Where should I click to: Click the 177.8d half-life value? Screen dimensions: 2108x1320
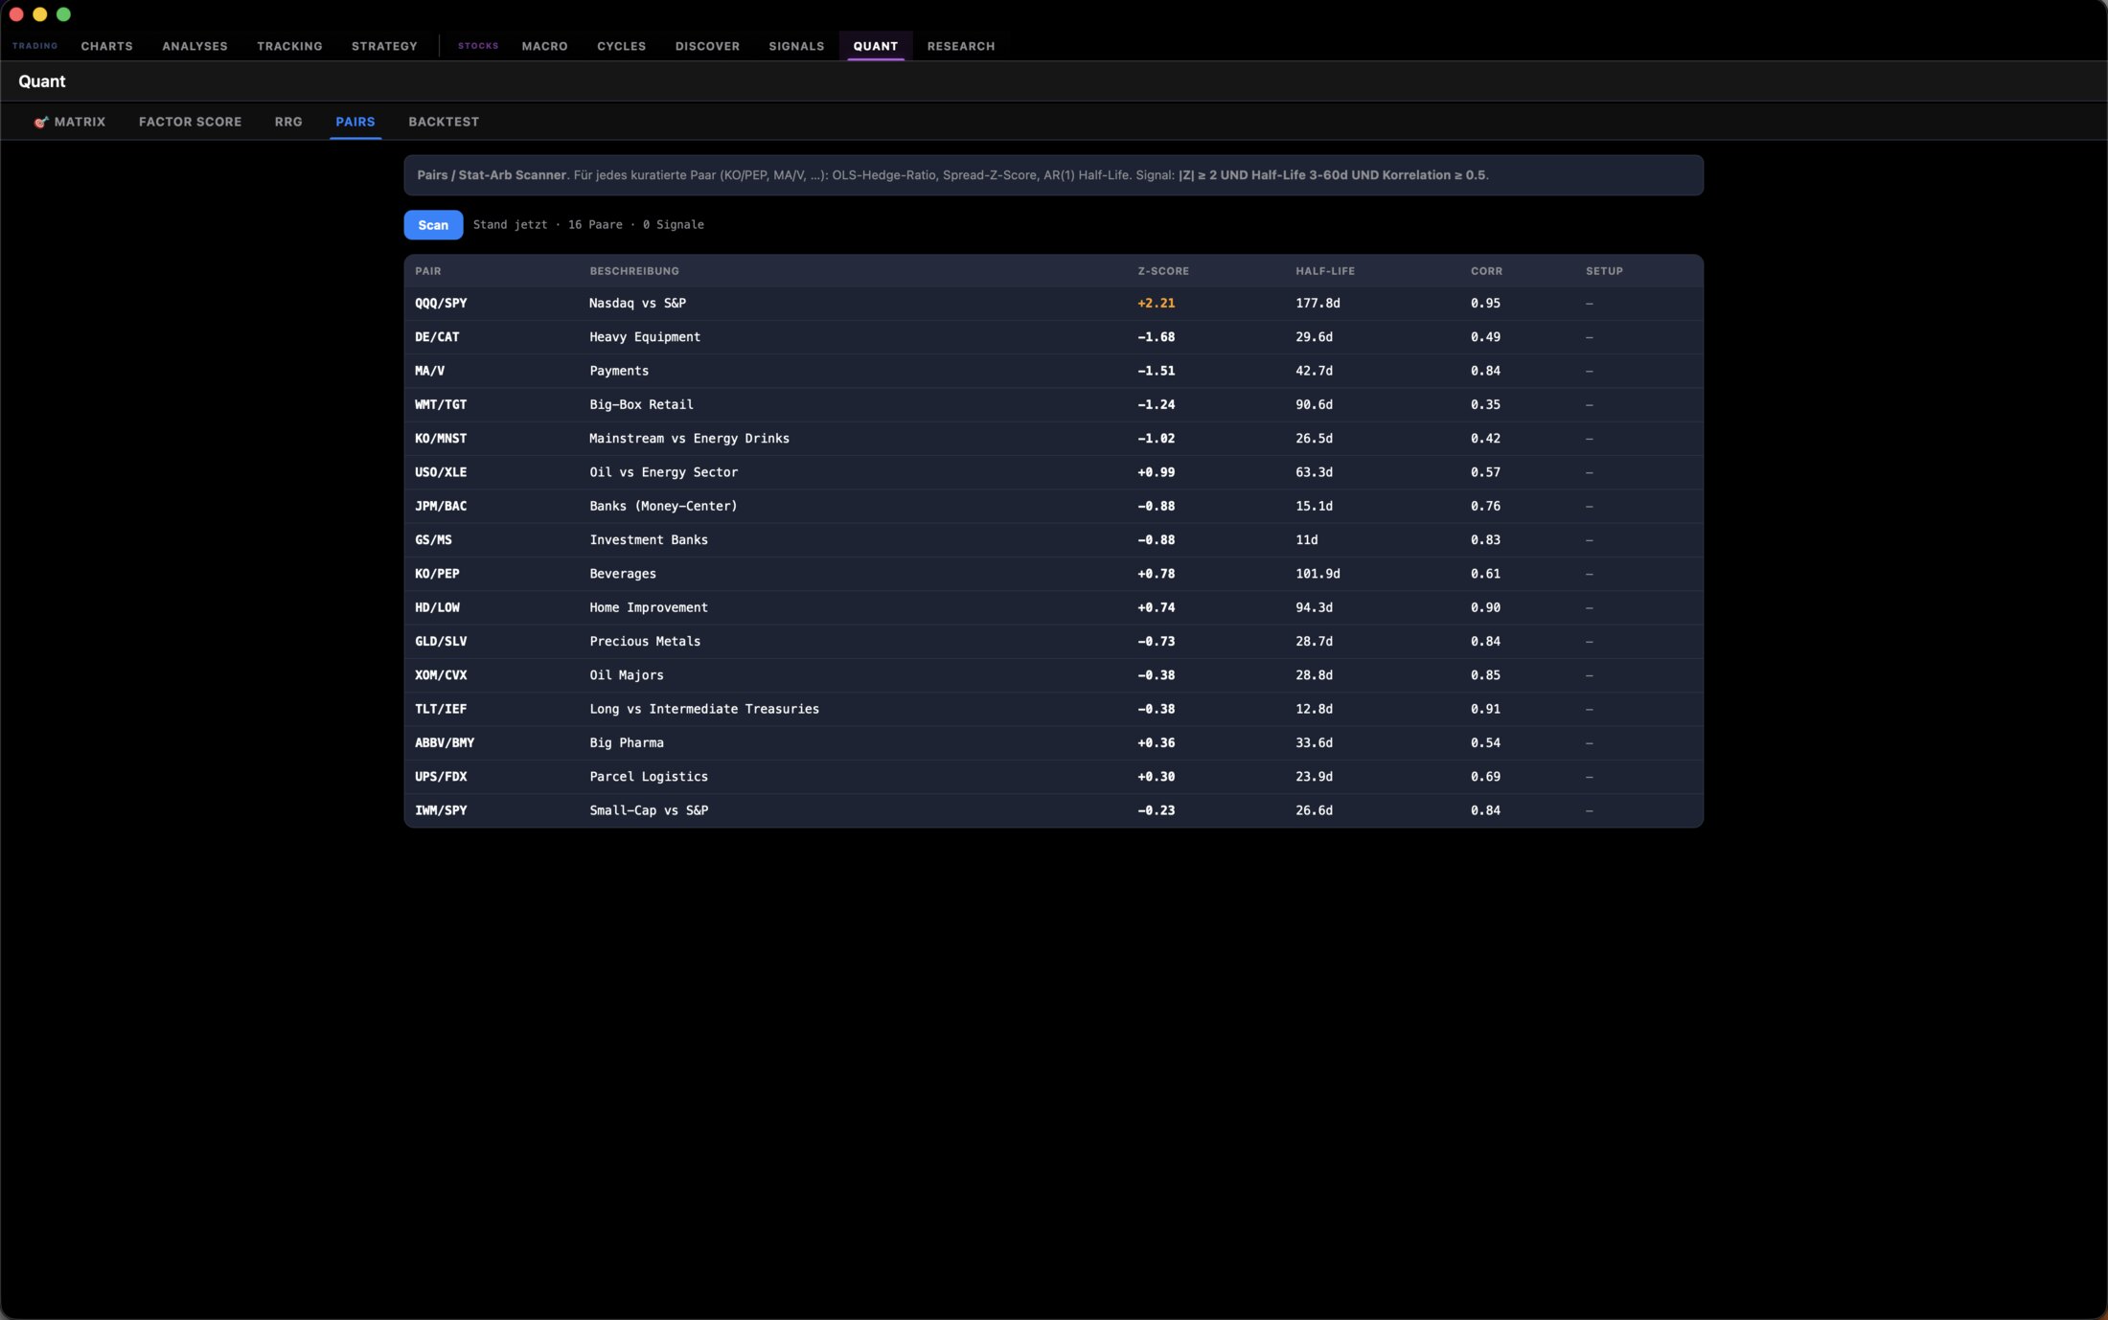click(1317, 303)
